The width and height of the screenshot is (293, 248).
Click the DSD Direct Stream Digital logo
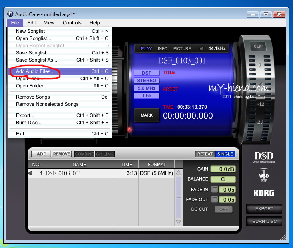pos(264,157)
